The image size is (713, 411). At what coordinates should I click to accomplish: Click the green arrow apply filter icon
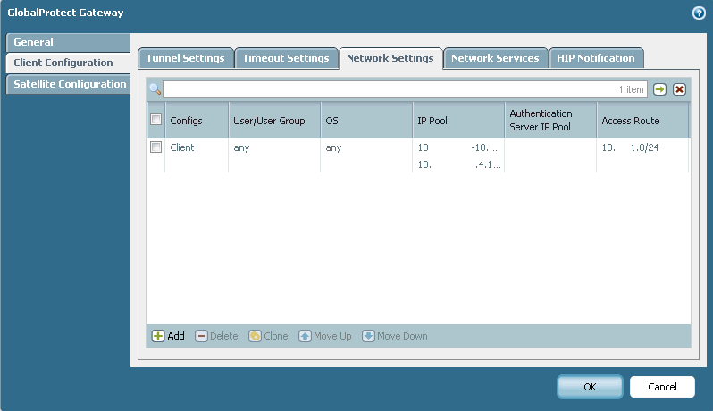pos(659,89)
